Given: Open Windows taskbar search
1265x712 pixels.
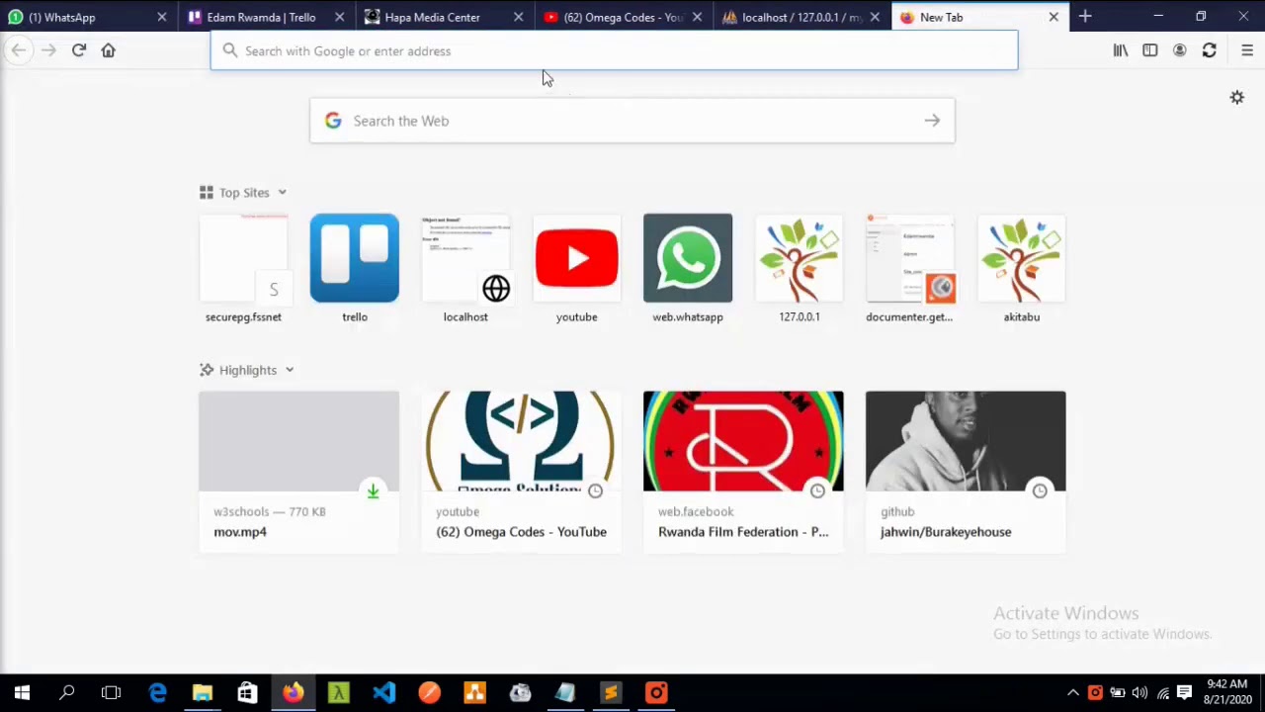Looking at the screenshot, I should pyautogui.click(x=67, y=693).
